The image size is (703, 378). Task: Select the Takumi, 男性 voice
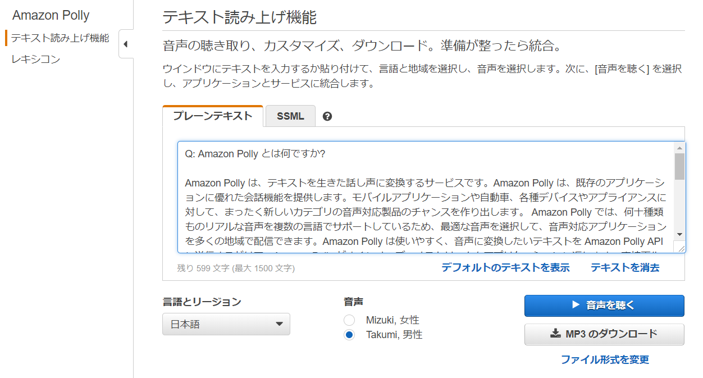pyautogui.click(x=349, y=335)
